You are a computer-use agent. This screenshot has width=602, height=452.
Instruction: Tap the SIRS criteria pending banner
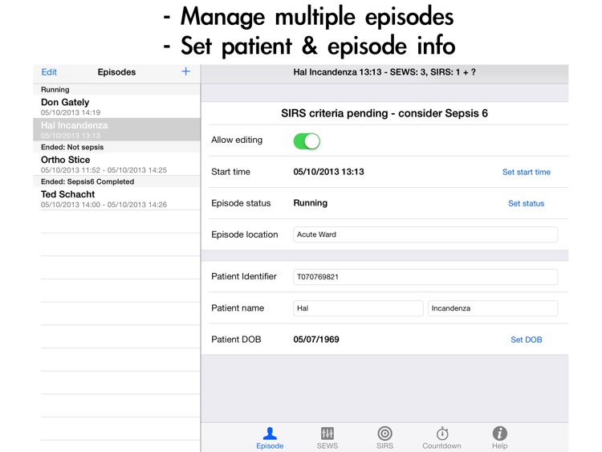pos(384,113)
